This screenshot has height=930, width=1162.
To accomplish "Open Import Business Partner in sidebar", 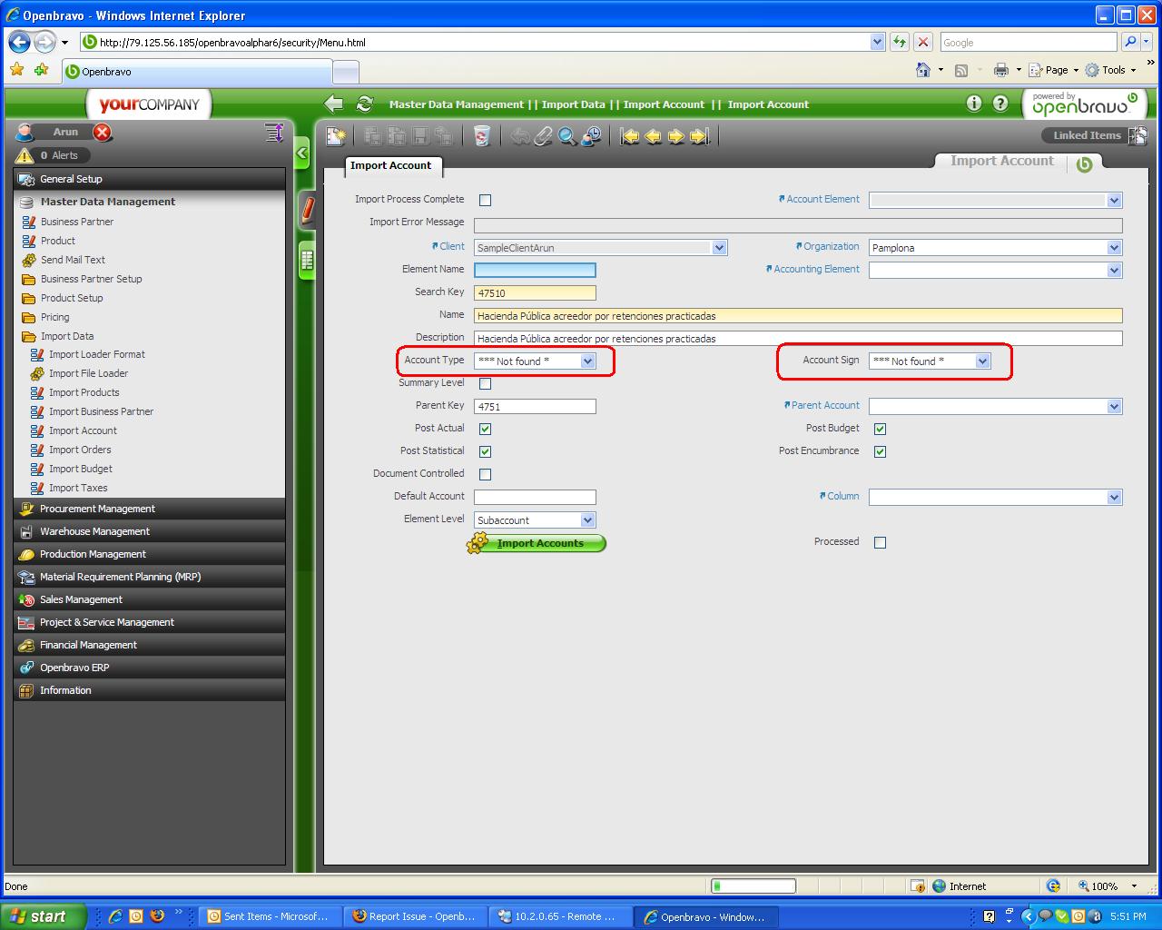I will coord(101,411).
